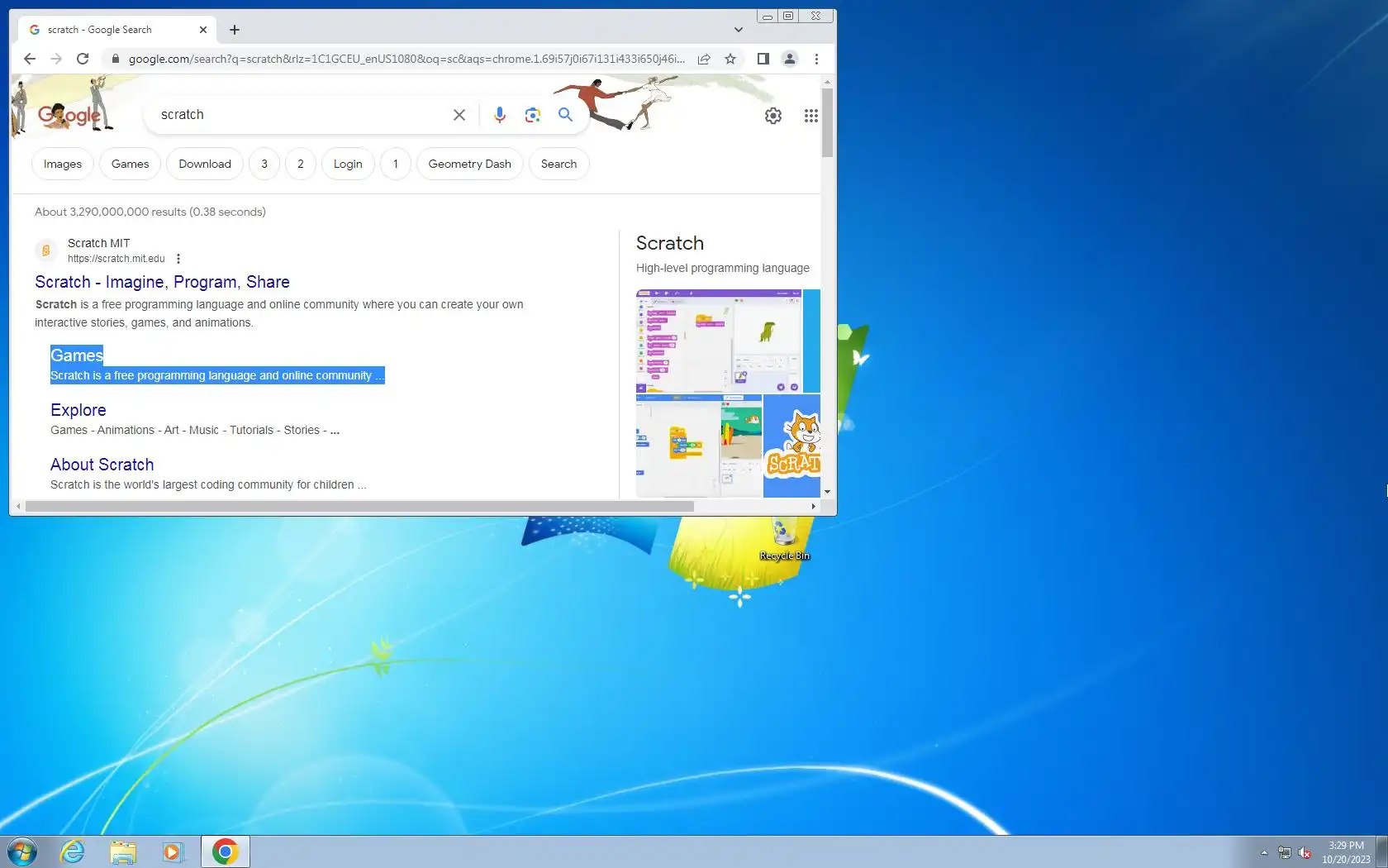Open the Chrome side panel
The image size is (1388, 868).
[763, 59]
